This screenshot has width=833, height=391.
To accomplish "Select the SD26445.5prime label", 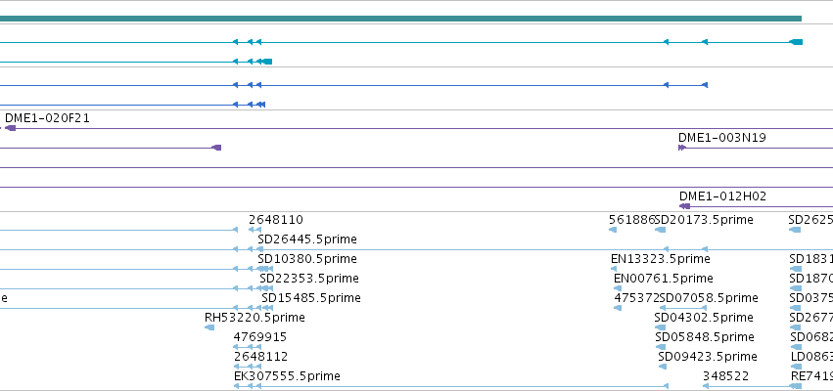I will coord(307,239).
